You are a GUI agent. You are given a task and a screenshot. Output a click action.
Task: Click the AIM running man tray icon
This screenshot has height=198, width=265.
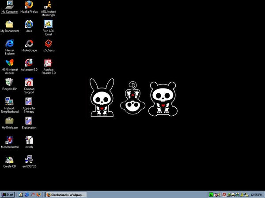pos(242,194)
